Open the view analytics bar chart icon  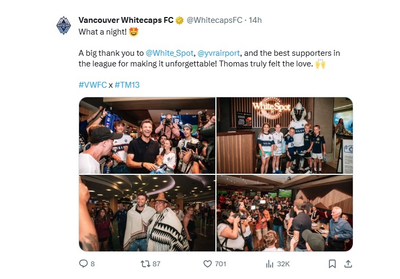pos(269,264)
